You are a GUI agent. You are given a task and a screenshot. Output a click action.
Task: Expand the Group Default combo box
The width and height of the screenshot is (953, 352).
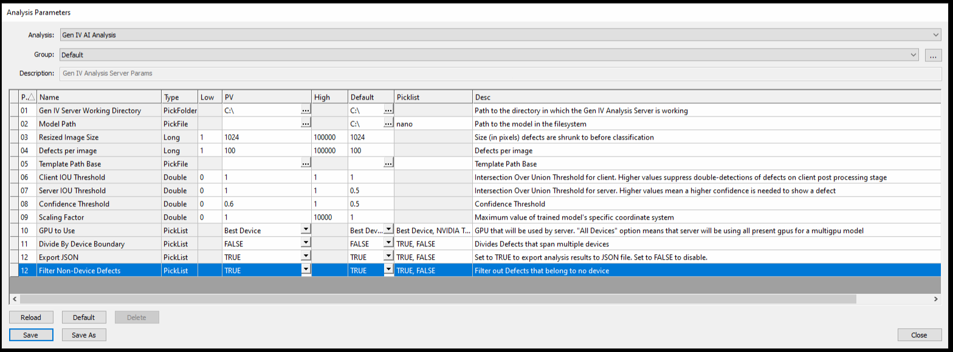click(913, 55)
